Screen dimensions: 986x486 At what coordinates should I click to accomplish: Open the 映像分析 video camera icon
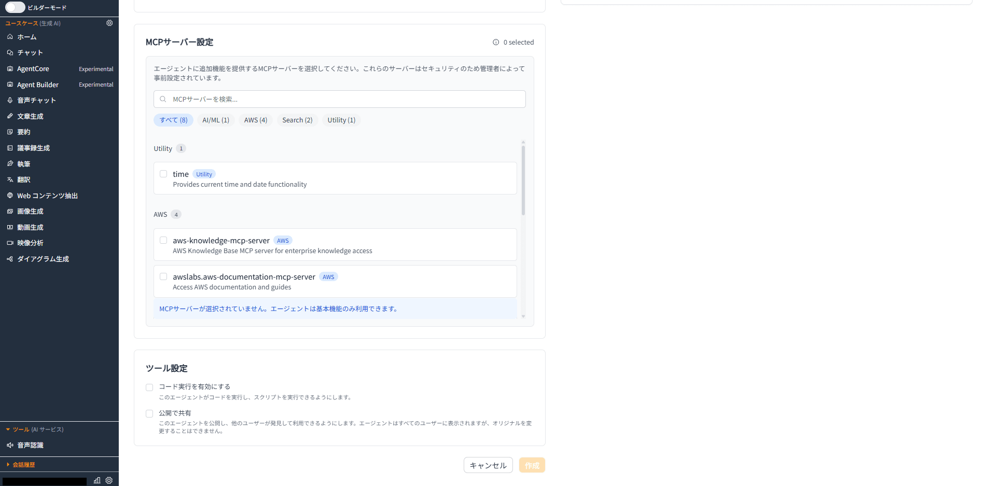click(10, 243)
